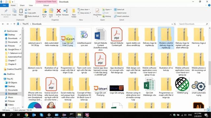Image resolution: width=211 pixels, height=118 pixels.
Task: Switch to the Home ribbon tab
Action: pos(13,6)
